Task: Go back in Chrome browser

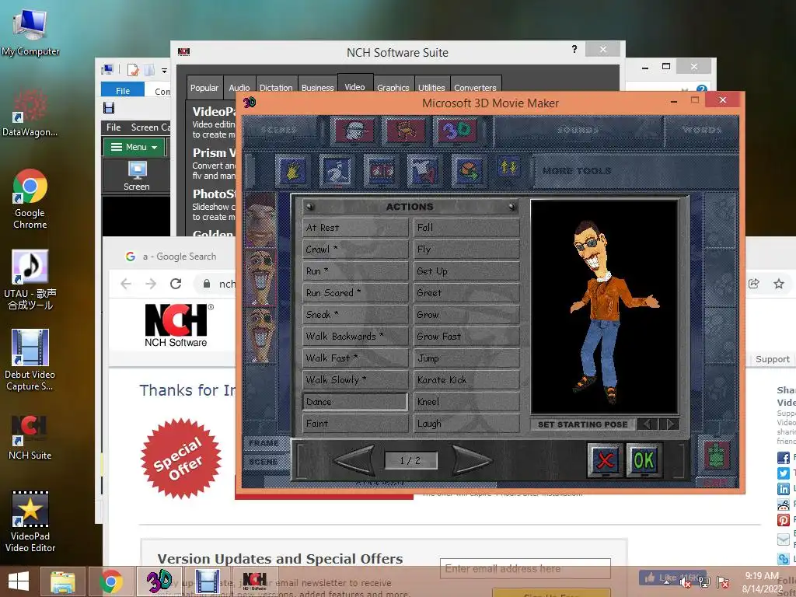Action: click(x=126, y=283)
